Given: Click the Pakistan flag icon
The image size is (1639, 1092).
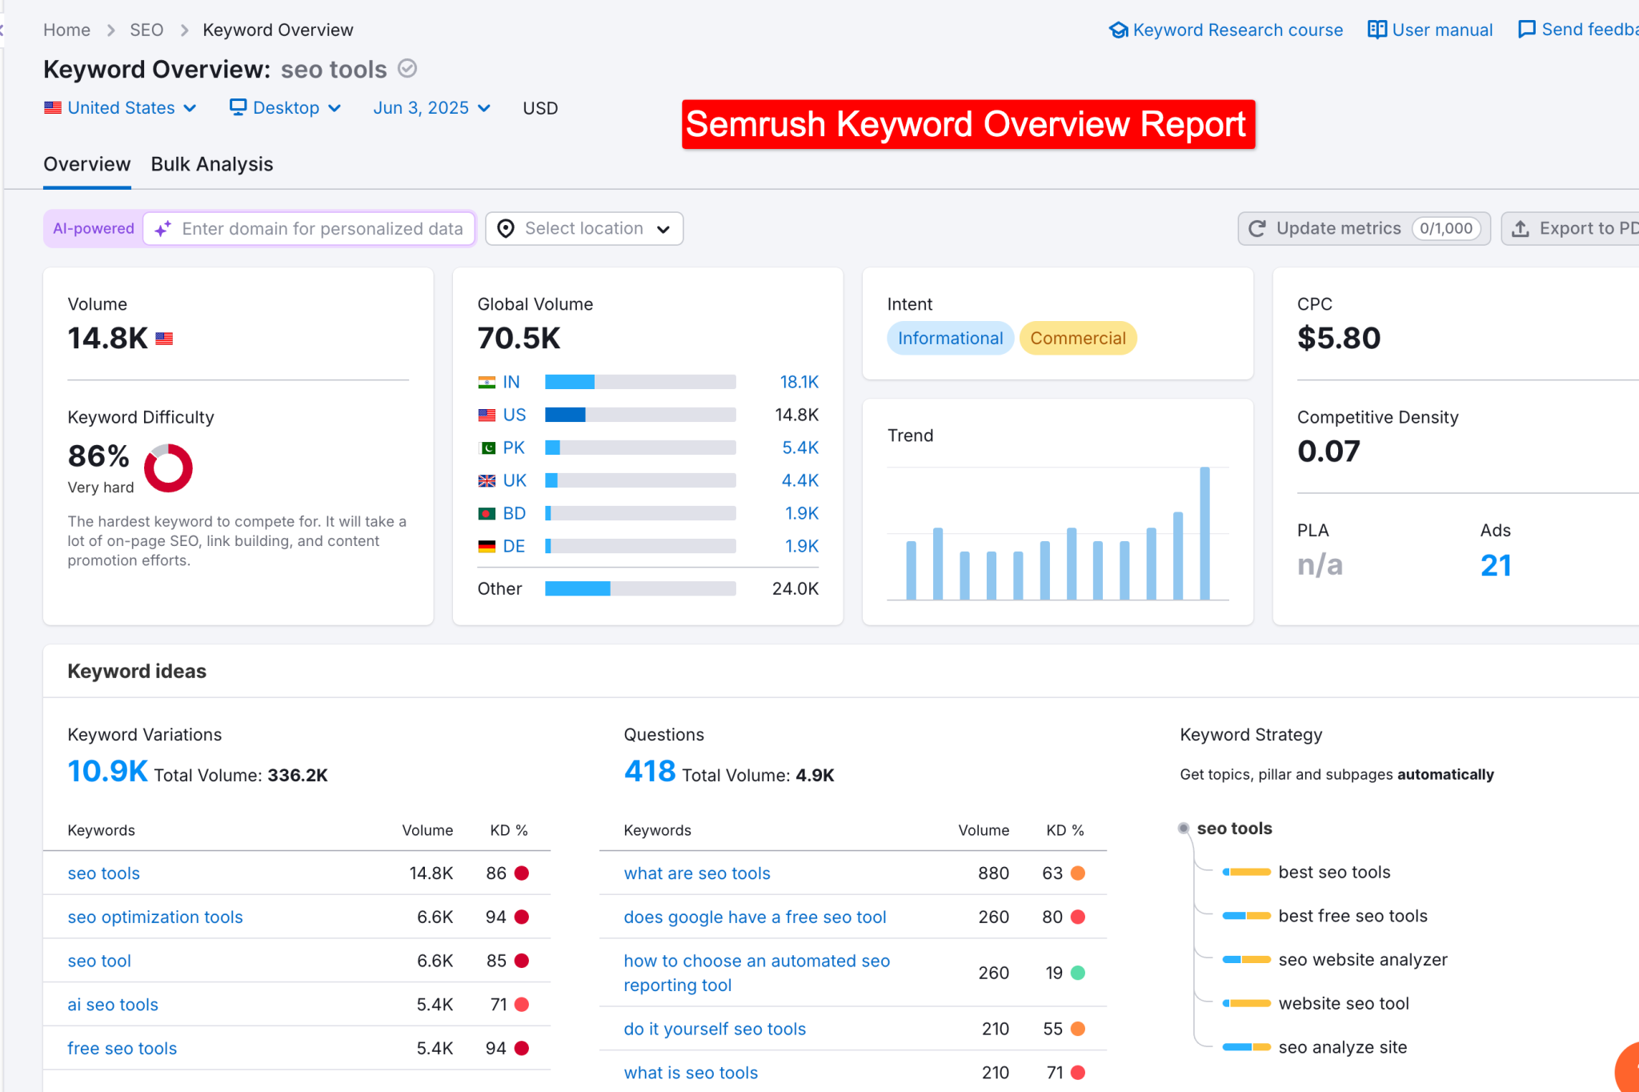Looking at the screenshot, I should [x=487, y=448].
